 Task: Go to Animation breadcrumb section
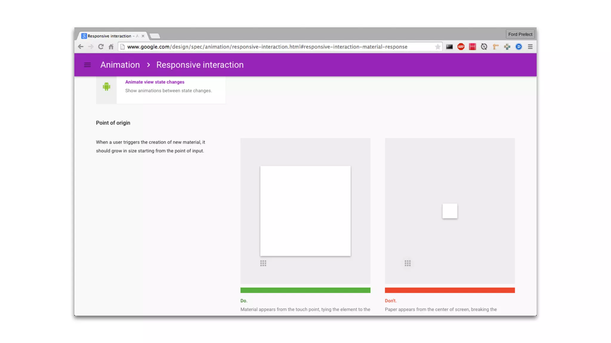point(120,65)
